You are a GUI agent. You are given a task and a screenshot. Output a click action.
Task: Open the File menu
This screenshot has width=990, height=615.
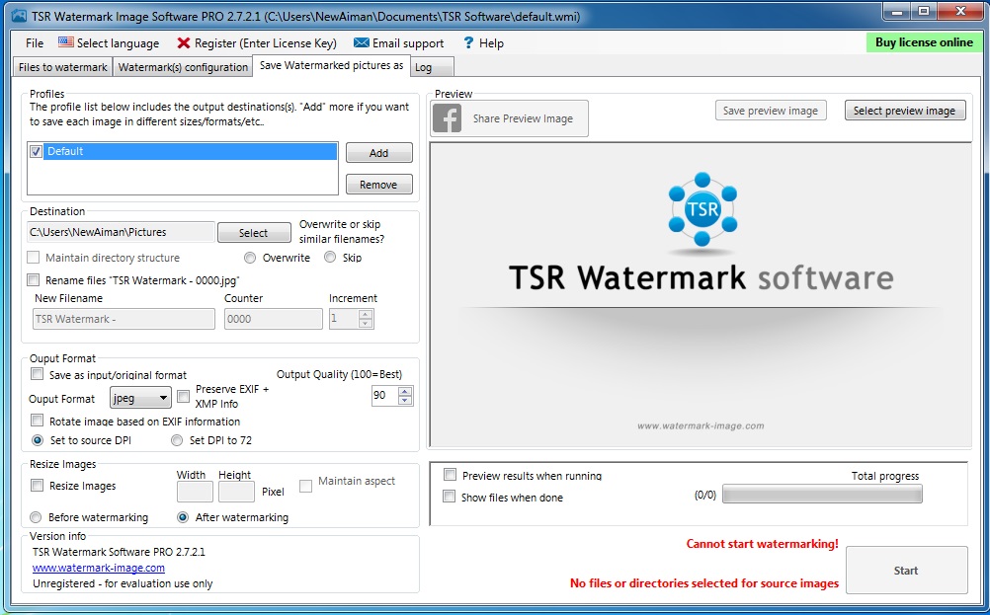tap(35, 42)
